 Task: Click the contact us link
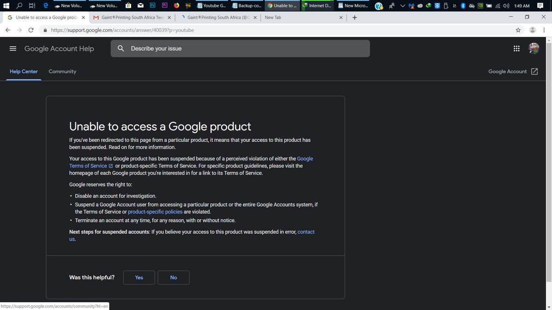[x=192, y=236]
